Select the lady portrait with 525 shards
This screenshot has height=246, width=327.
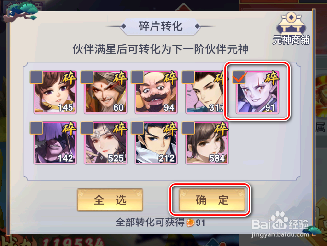click(x=106, y=143)
